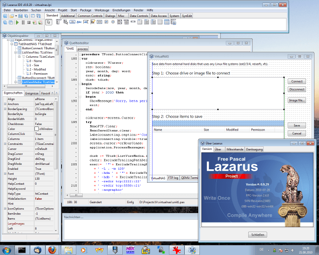Click the Connect button in VirtualNAS
This screenshot has width=319, height=255.
[x=297, y=81]
